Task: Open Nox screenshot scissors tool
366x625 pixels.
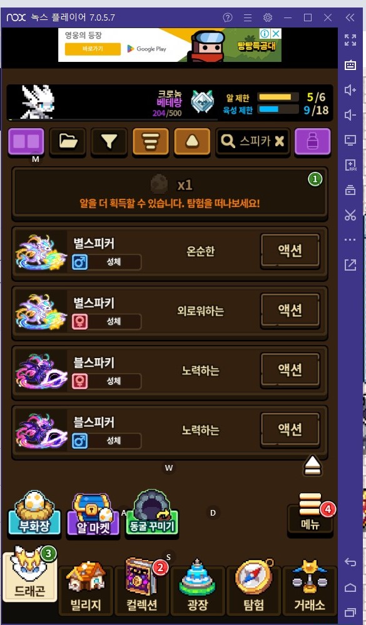Action: 350,215
